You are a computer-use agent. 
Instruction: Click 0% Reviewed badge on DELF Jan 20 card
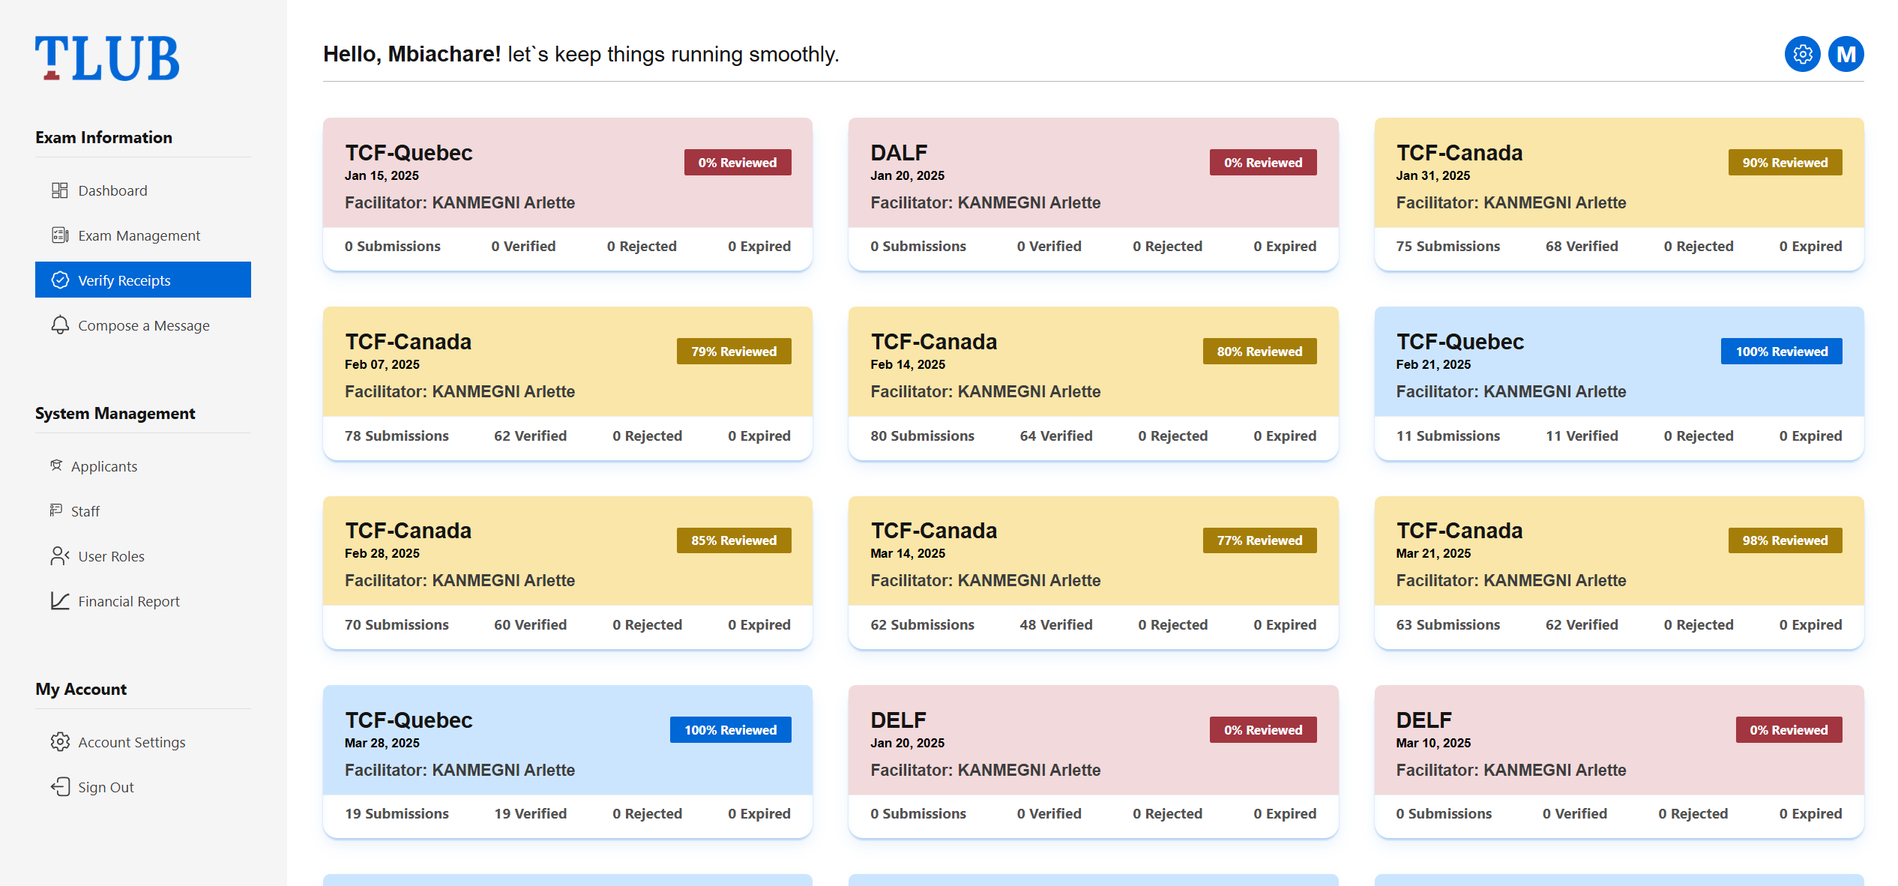1263,730
